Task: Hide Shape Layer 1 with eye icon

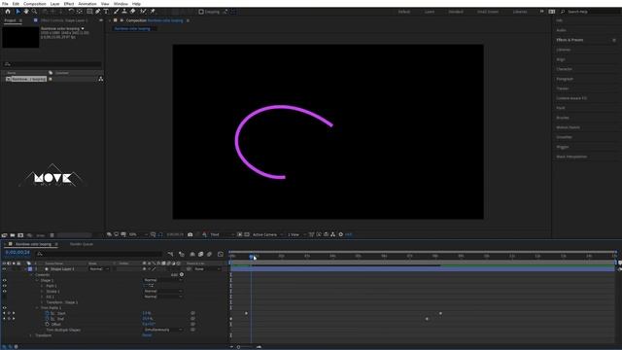Action: (4, 269)
